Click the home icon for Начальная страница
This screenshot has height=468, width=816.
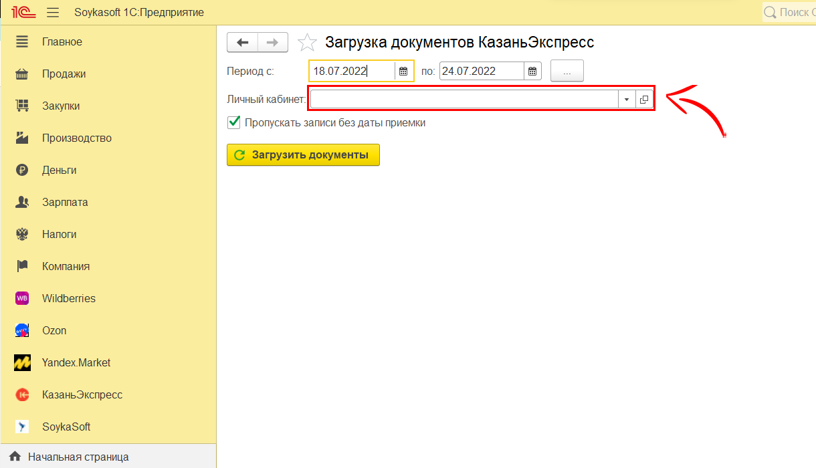click(15, 457)
